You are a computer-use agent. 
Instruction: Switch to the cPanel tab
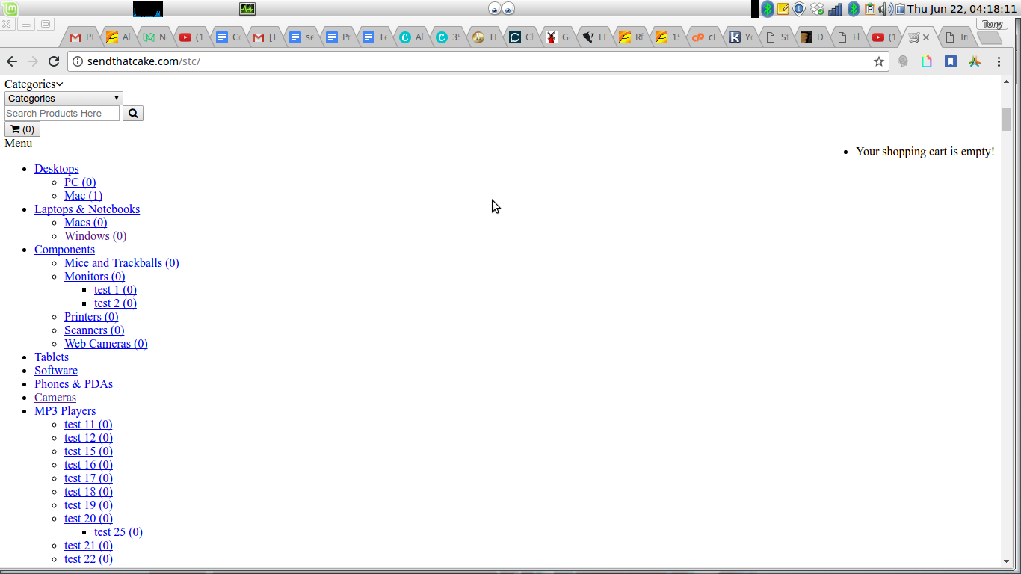pos(704,37)
